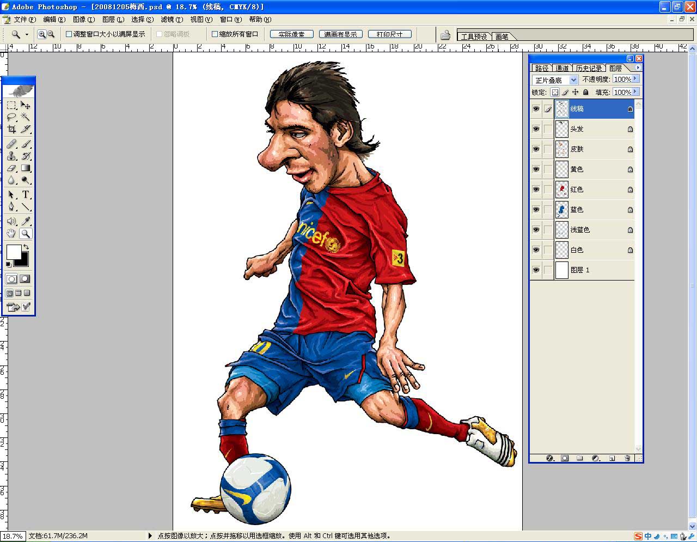
Task: Click the foreground color swatch
Action: coord(13,252)
